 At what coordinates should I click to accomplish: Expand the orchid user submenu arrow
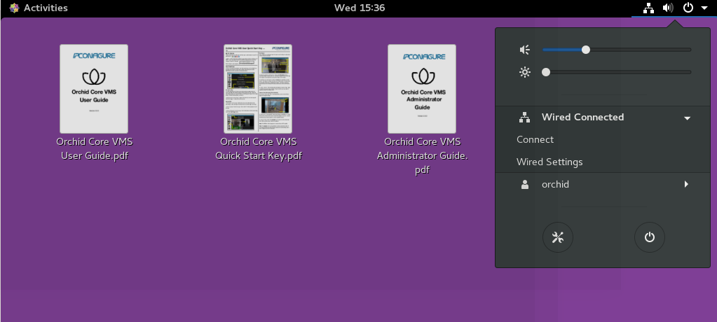(686, 185)
